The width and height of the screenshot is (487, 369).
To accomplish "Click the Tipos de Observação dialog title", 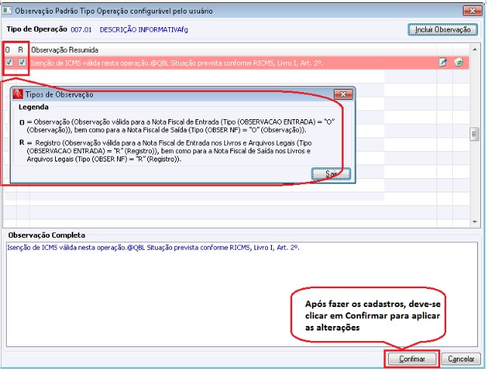I will (x=59, y=94).
